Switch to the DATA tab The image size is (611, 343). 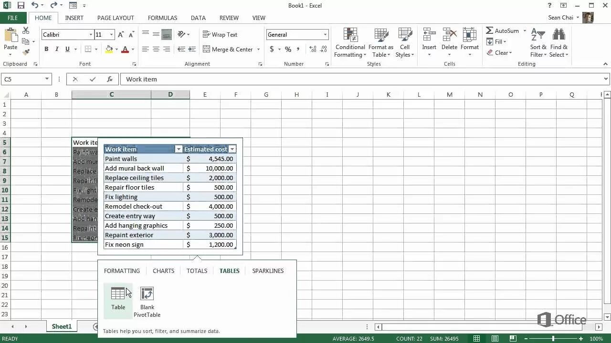198,18
